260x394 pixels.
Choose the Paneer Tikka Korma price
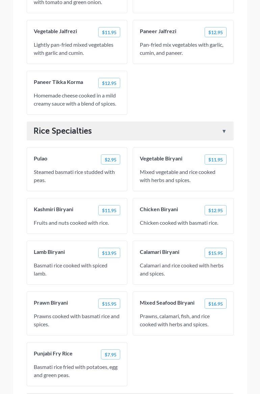tap(109, 83)
